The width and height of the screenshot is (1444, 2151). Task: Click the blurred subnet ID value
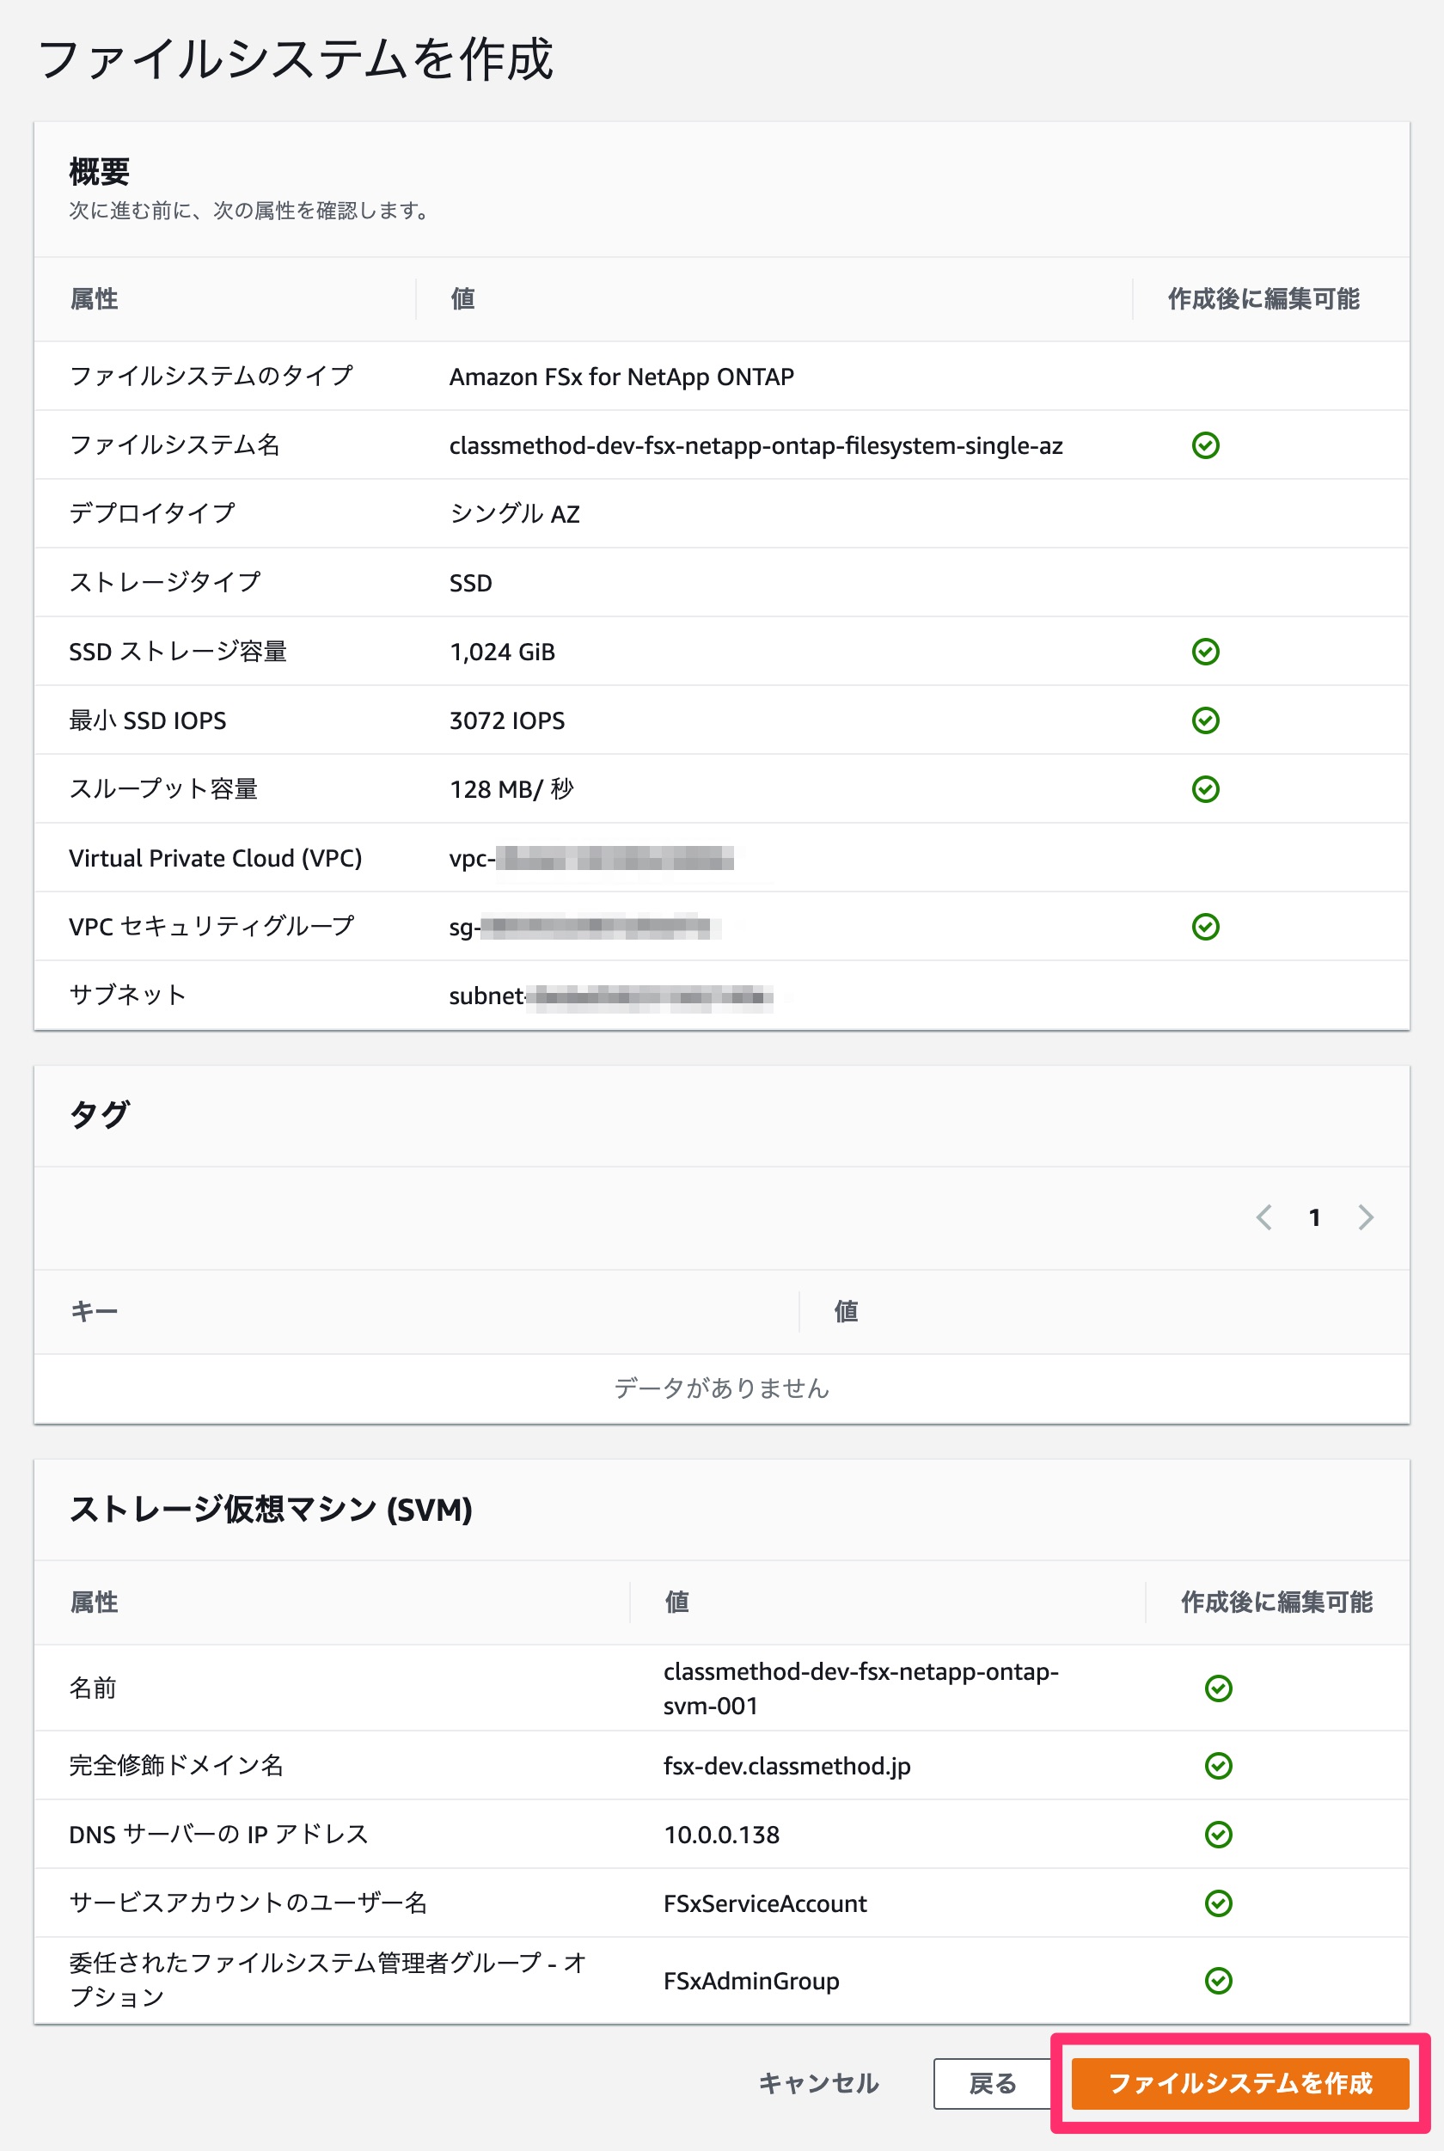[x=610, y=996]
